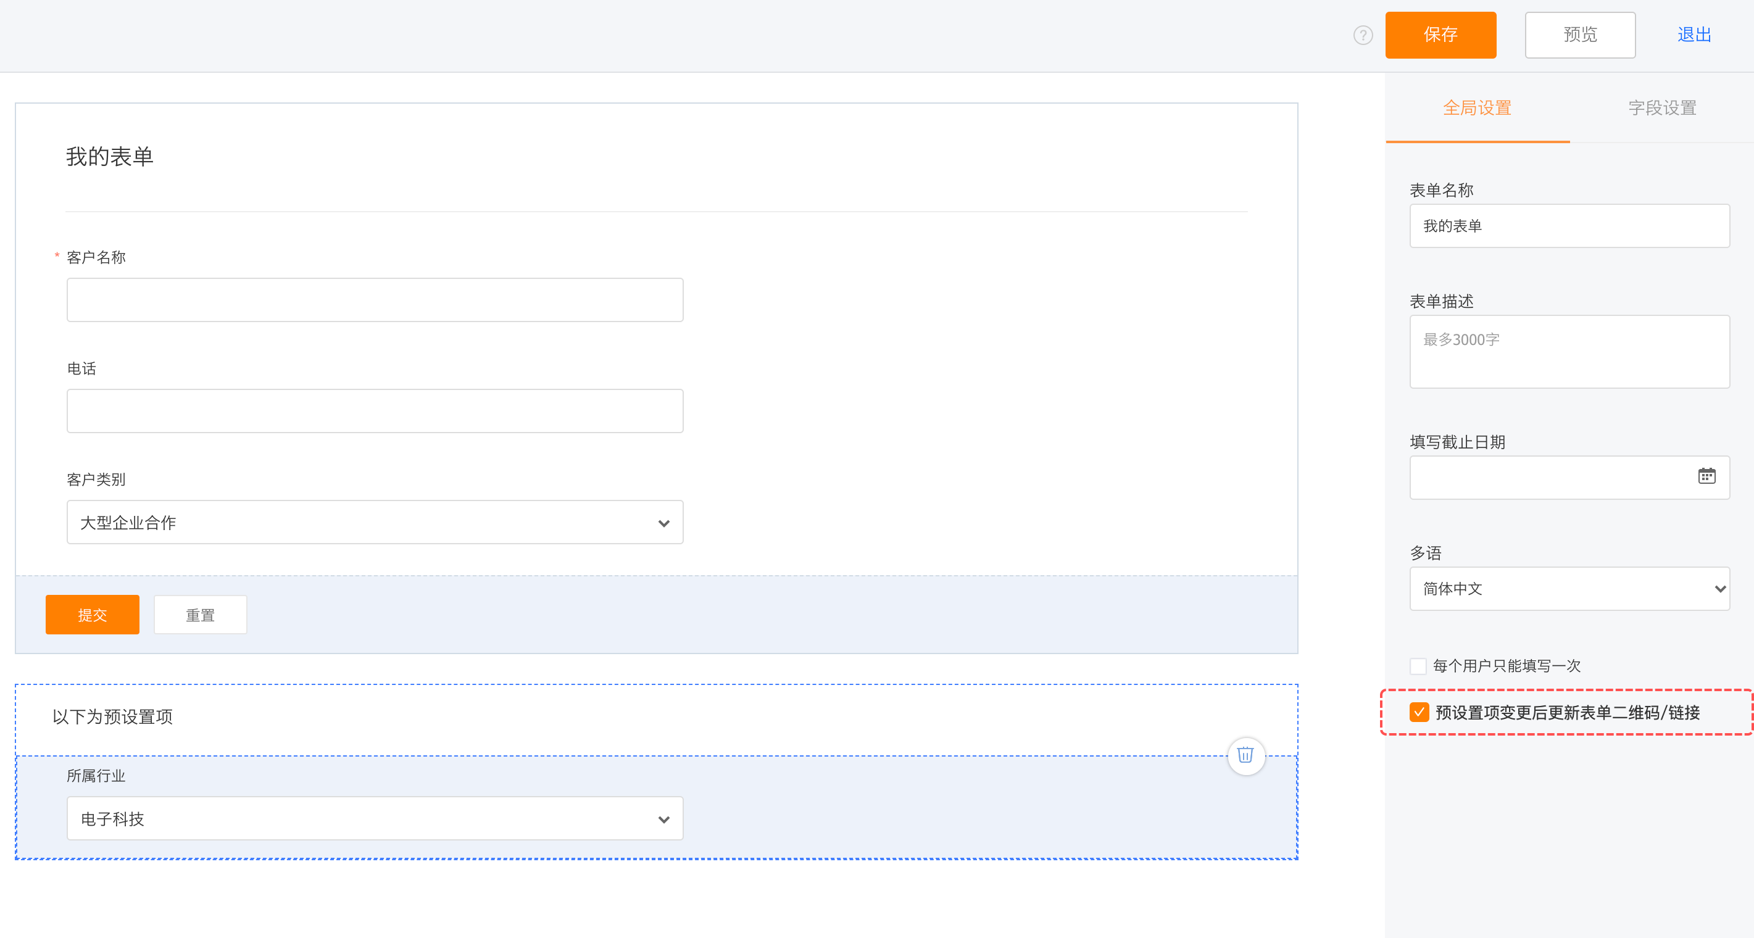Click the help question mark icon
The image size is (1754, 938).
point(1363,35)
